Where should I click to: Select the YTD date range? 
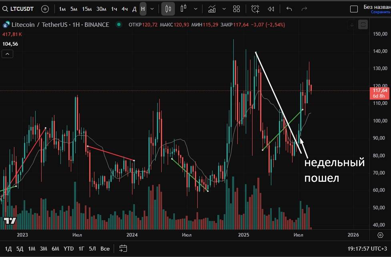coord(68,249)
